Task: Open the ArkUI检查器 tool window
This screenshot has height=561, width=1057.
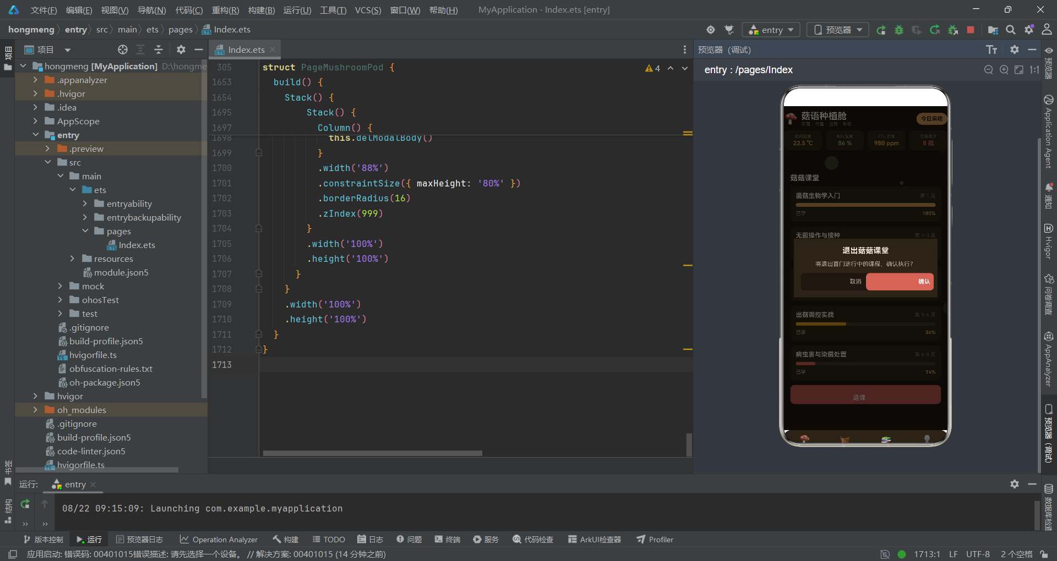Action: pos(595,540)
